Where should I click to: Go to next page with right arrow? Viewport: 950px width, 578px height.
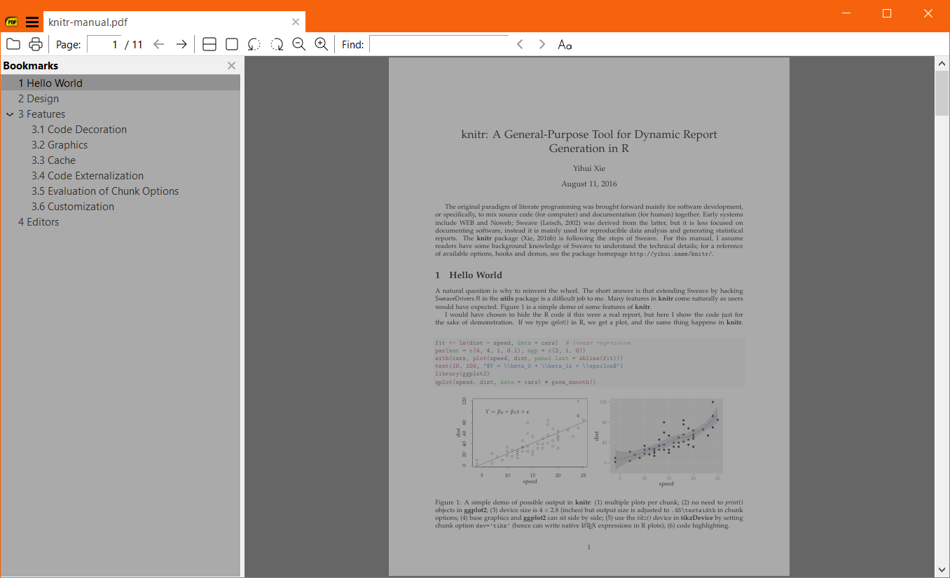181,43
